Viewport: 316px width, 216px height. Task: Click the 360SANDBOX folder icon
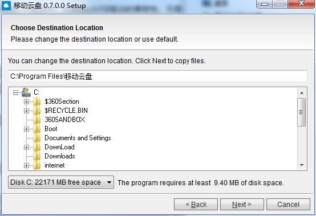(x=37, y=120)
